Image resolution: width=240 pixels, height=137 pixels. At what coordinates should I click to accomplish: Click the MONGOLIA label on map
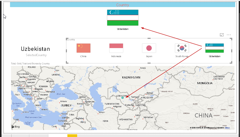click(x=205, y=83)
